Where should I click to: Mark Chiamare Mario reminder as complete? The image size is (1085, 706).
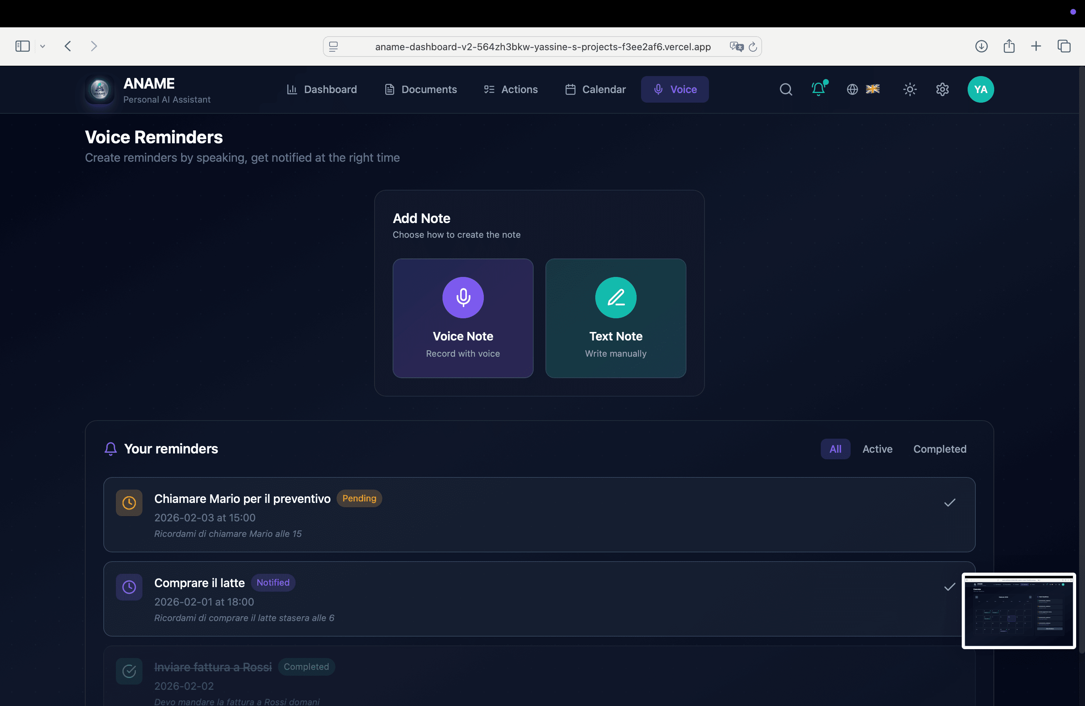coord(949,503)
